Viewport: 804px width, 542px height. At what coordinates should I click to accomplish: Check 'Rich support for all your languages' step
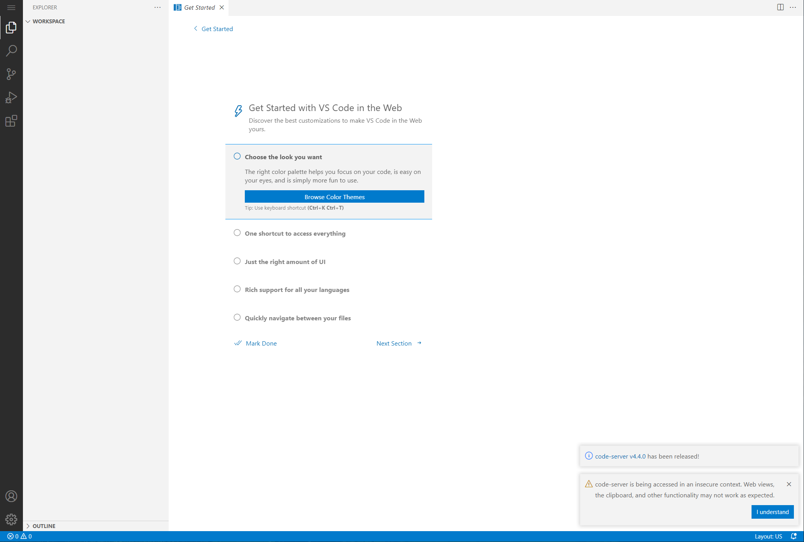pyautogui.click(x=237, y=289)
